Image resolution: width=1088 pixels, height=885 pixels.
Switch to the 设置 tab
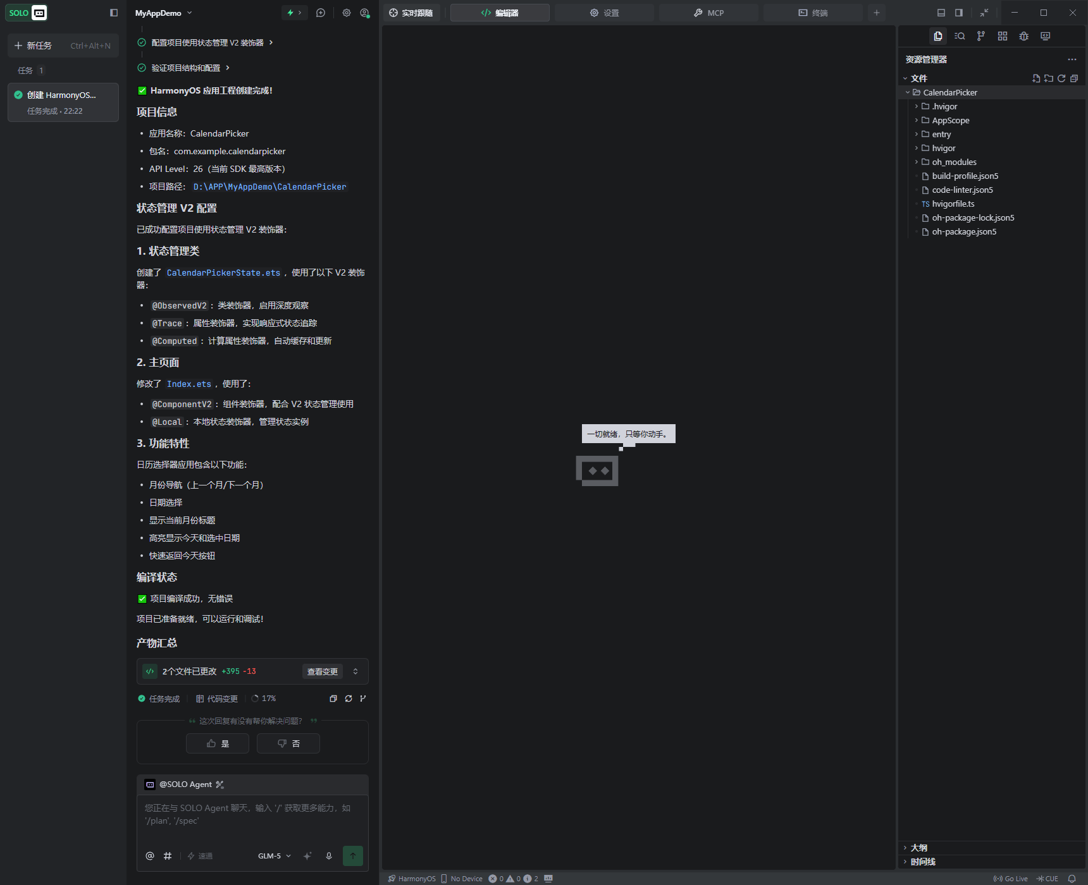[604, 13]
